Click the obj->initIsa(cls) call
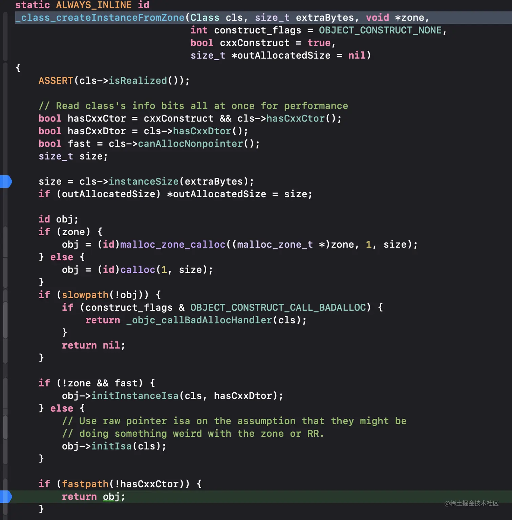The height and width of the screenshot is (520, 512). (x=111, y=446)
